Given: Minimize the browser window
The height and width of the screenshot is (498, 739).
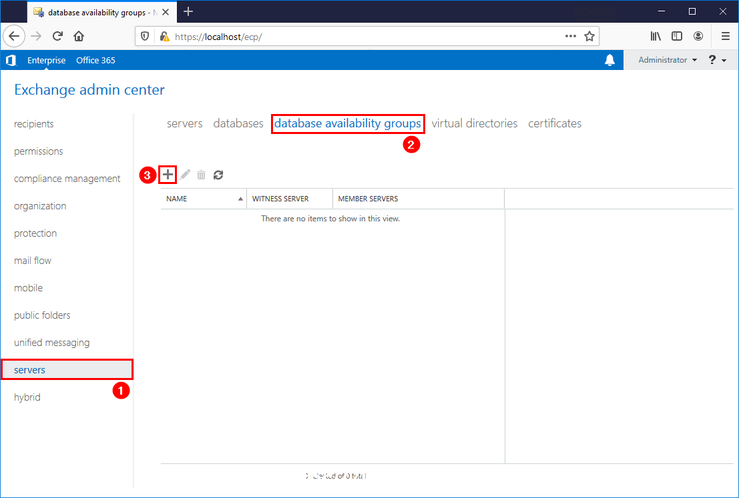Looking at the screenshot, I should [x=662, y=11].
